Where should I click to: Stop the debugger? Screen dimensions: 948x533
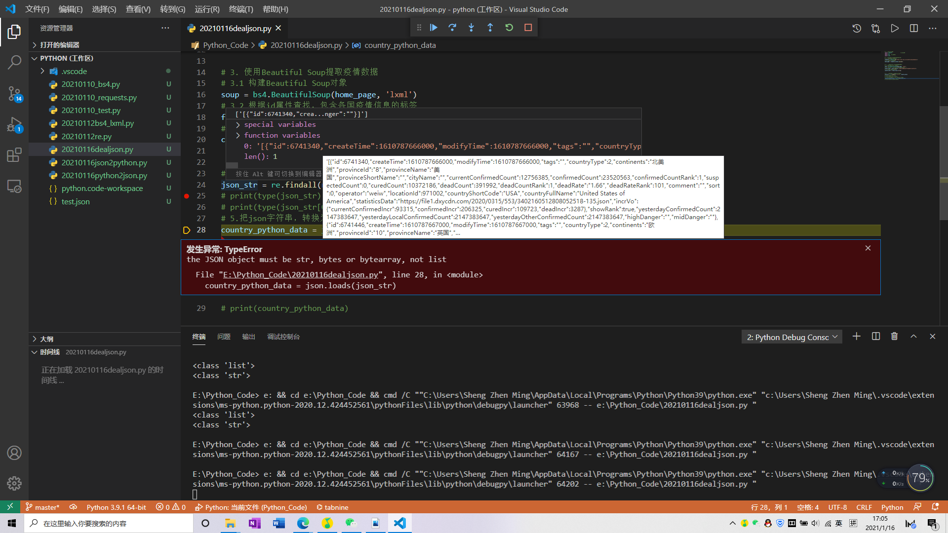(x=528, y=28)
